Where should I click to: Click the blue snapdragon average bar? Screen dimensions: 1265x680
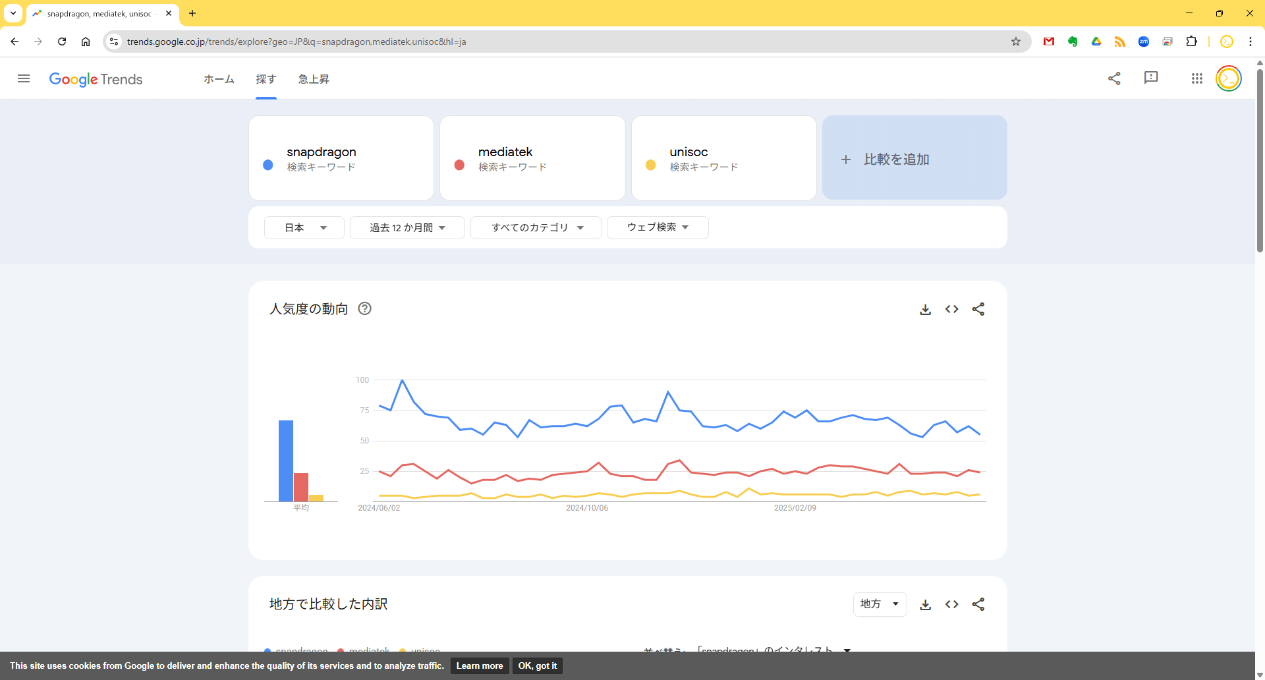(285, 461)
